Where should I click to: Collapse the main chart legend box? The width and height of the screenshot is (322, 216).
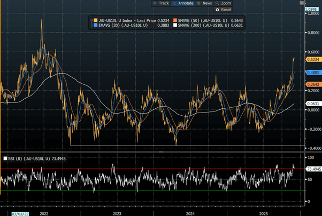pyautogui.click(x=89, y=20)
